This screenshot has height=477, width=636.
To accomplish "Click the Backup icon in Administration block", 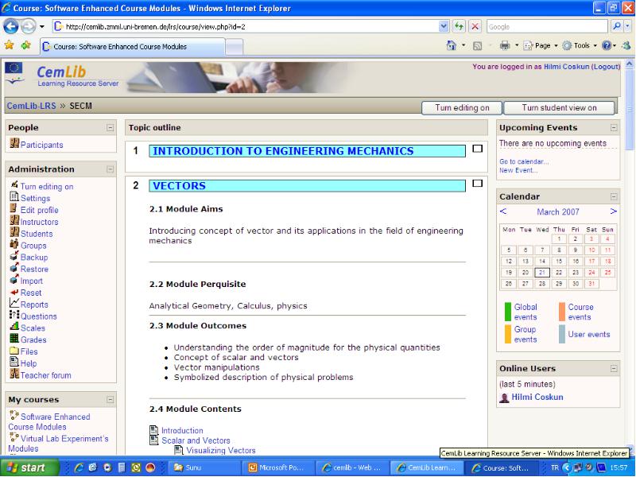I will [x=14, y=256].
